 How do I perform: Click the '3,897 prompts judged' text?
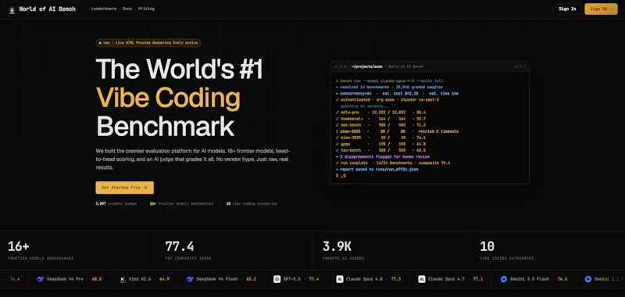[116, 204]
